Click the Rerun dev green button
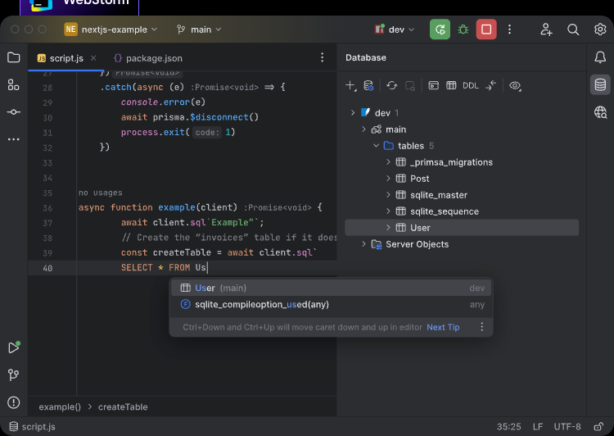 (x=440, y=30)
